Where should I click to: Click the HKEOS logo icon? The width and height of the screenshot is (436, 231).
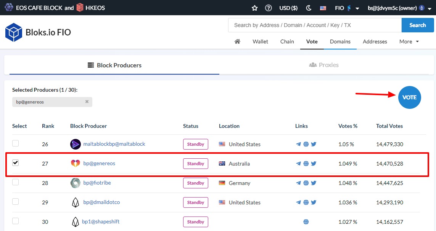point(80,8)
